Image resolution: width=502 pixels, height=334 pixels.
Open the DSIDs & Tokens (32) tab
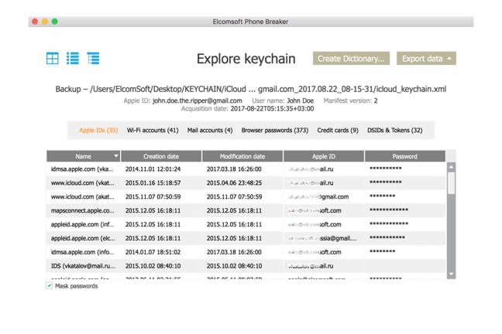tap(395, 131)
